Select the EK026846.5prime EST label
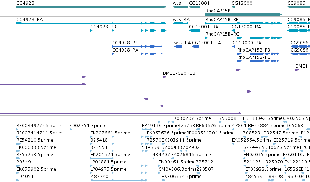The image size is (310, 182). [191, 155]
